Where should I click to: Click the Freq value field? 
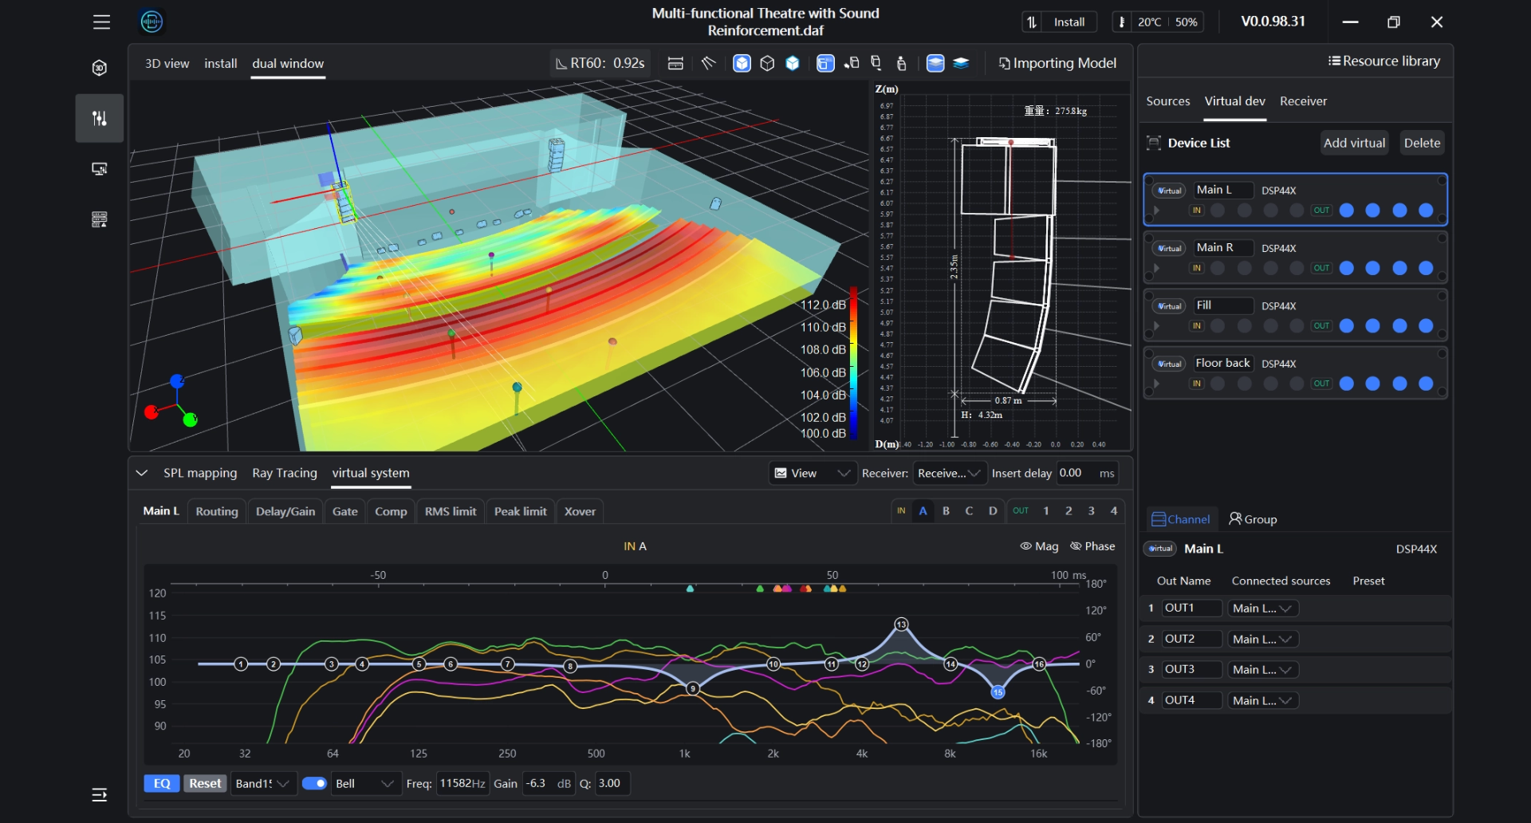pyautogui.click(x=463, y=783)
